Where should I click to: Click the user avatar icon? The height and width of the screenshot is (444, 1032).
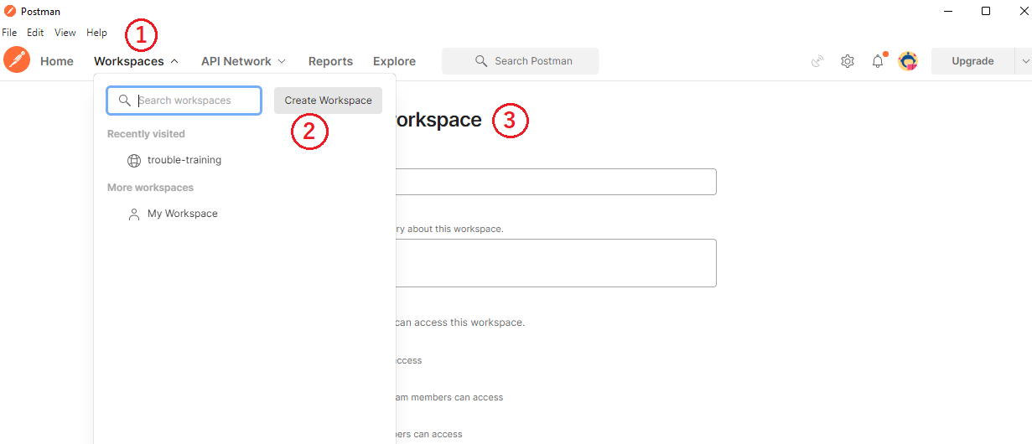(x=908, y=61)
